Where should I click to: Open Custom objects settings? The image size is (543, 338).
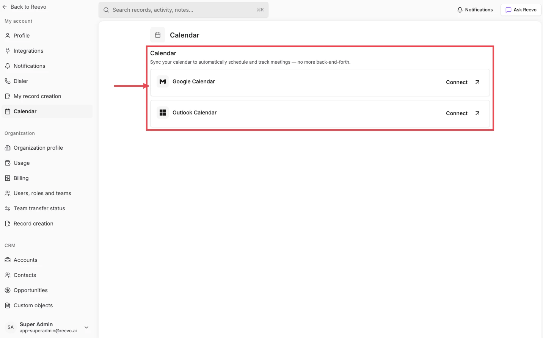coord(47,305)
